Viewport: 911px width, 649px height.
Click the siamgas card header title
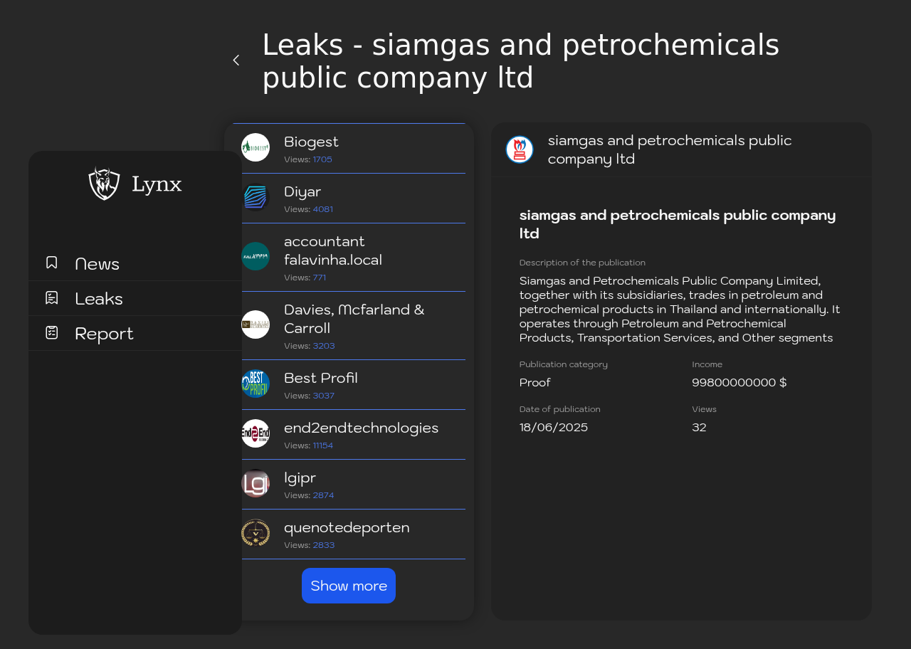click(670, 149)
